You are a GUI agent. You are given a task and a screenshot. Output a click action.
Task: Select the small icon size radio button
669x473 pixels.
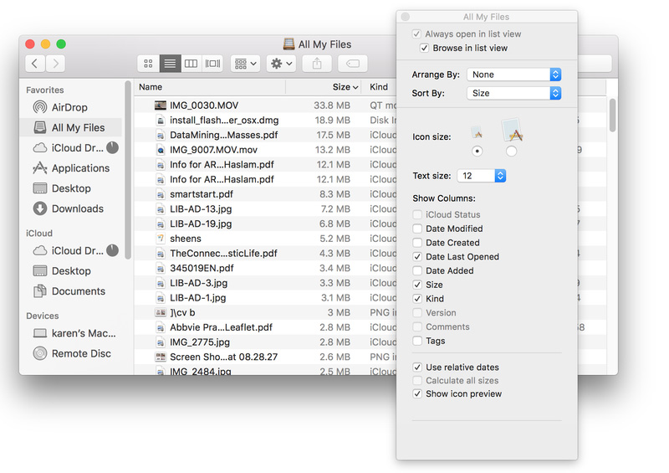tap(477, 152)
